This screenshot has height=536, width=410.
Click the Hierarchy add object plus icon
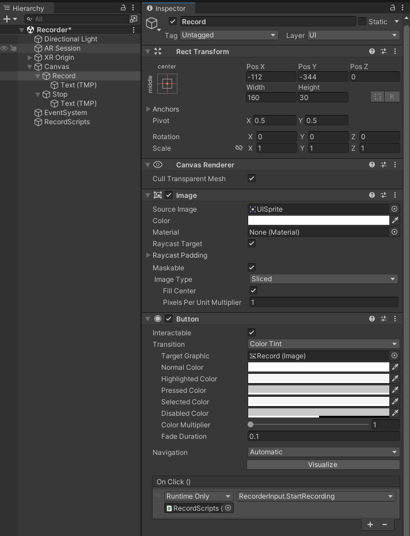tap(7, 19)
